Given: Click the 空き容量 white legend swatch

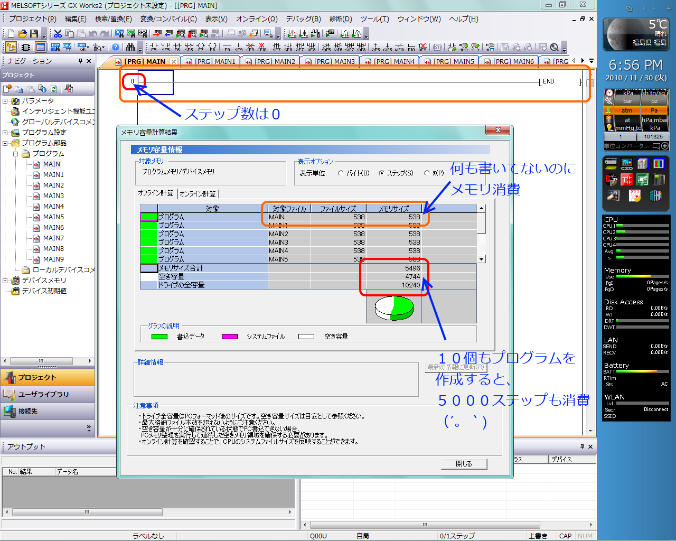Looking at the screenshot, I should [x=306, y=337].
